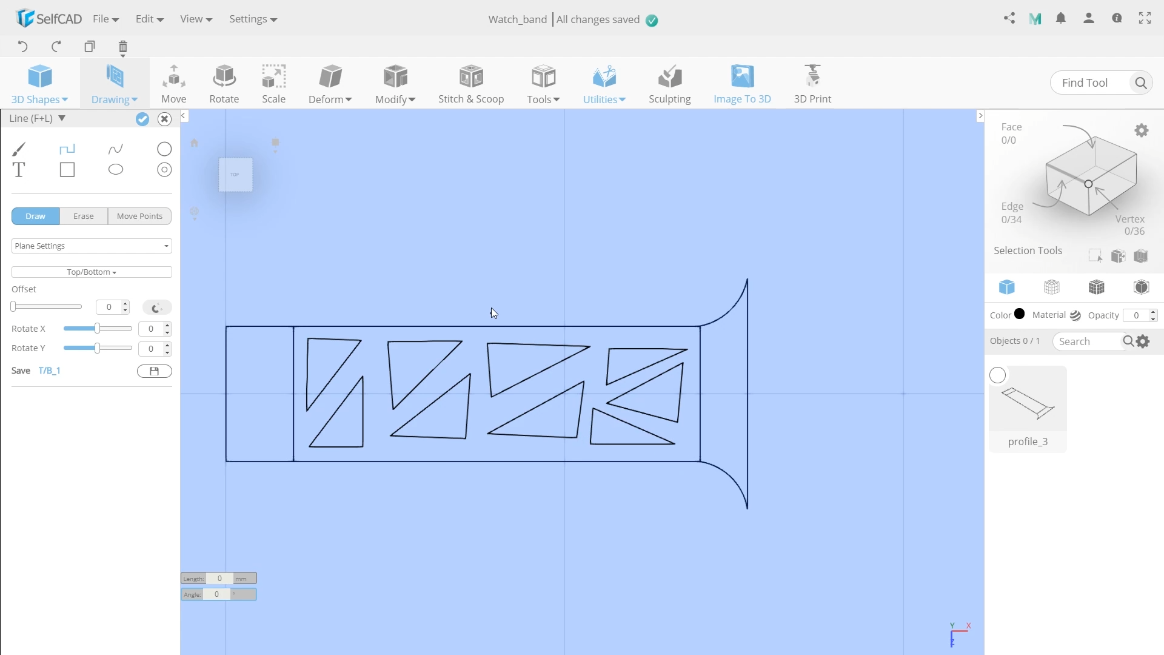
Task: Open the Move tool
Action: pos(174,84)
